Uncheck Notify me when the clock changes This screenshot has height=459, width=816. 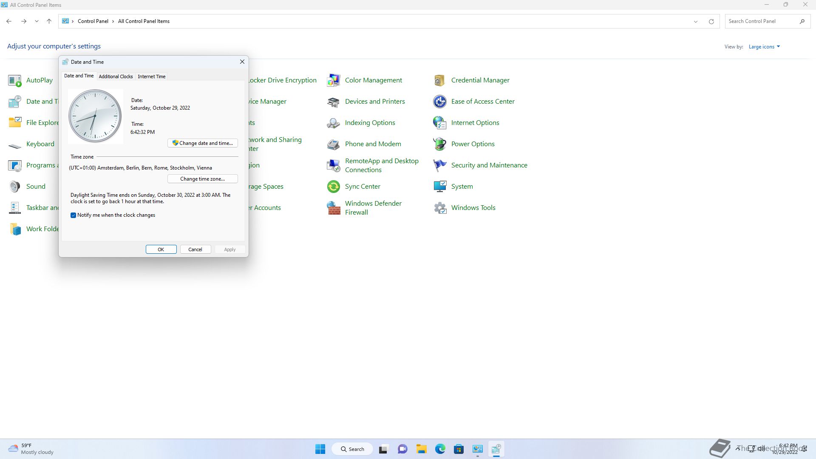[x=73, y=215]
